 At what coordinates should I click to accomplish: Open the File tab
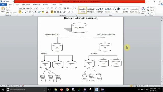(x=3, y=4)
